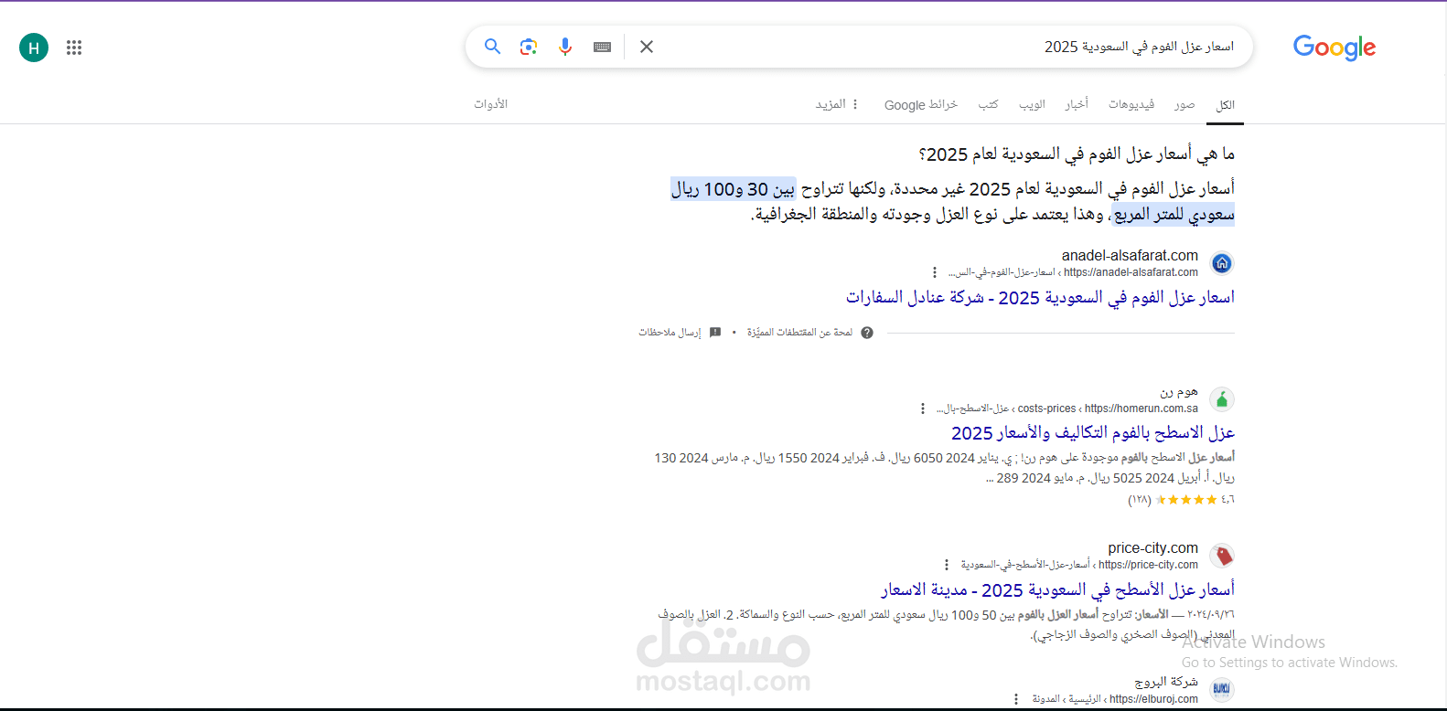Expand the المزيد more menu
This screenshot has width=1447, height=711.
click(837, 105)
